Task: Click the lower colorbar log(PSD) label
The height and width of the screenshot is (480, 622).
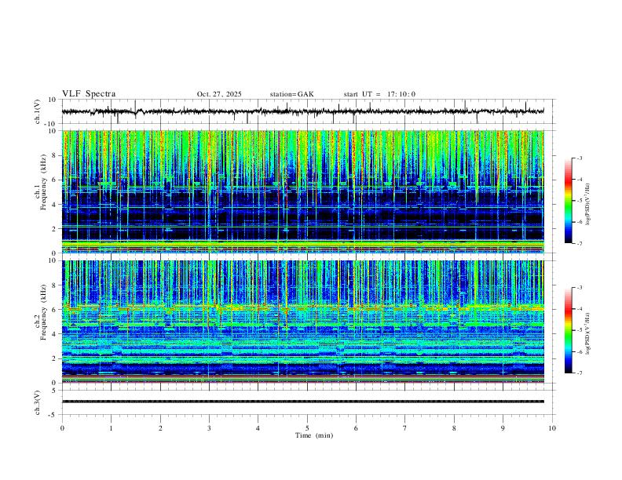Action: [588, 333]
